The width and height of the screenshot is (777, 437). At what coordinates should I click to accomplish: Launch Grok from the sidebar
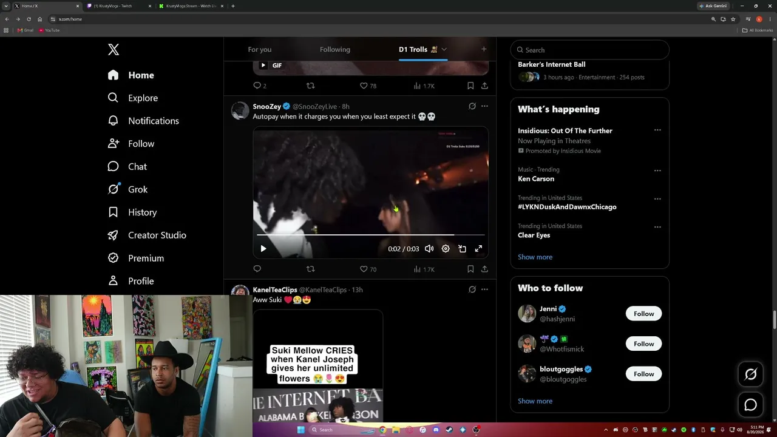tap(128, 189)
